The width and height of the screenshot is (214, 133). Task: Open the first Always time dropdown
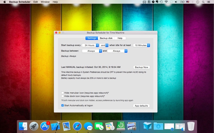[92, 51]
